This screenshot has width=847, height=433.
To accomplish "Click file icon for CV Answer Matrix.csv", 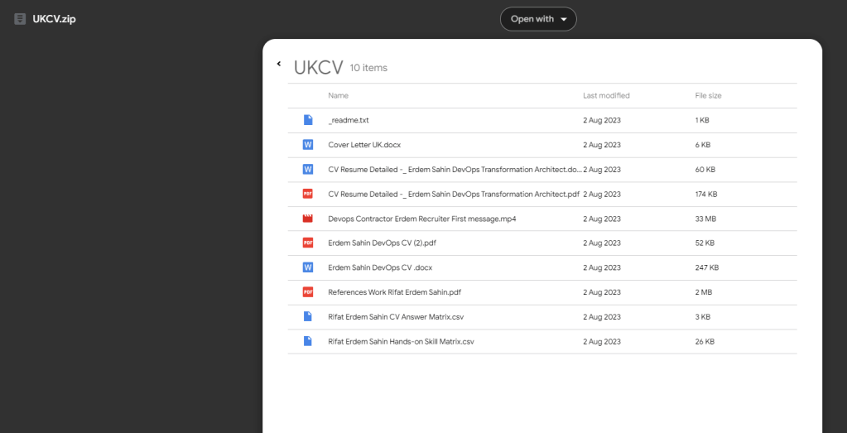I will tap(308, 317).
